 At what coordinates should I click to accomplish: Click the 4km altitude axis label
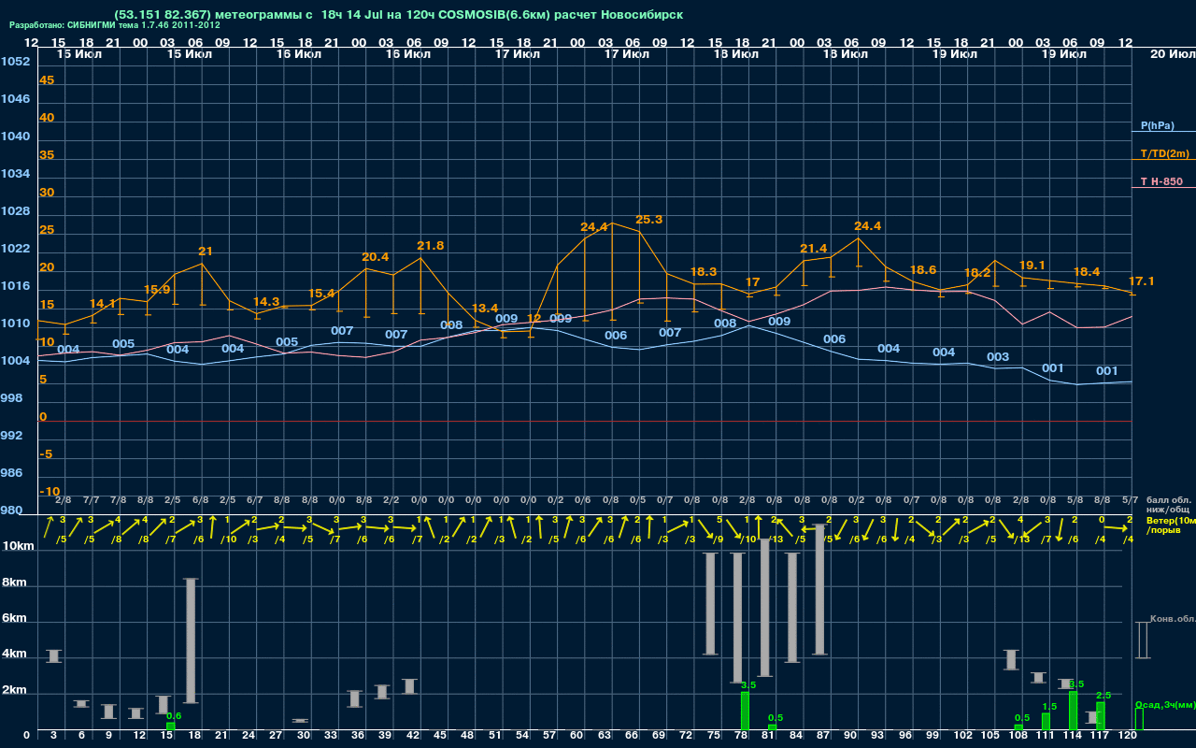pos(13,654)
